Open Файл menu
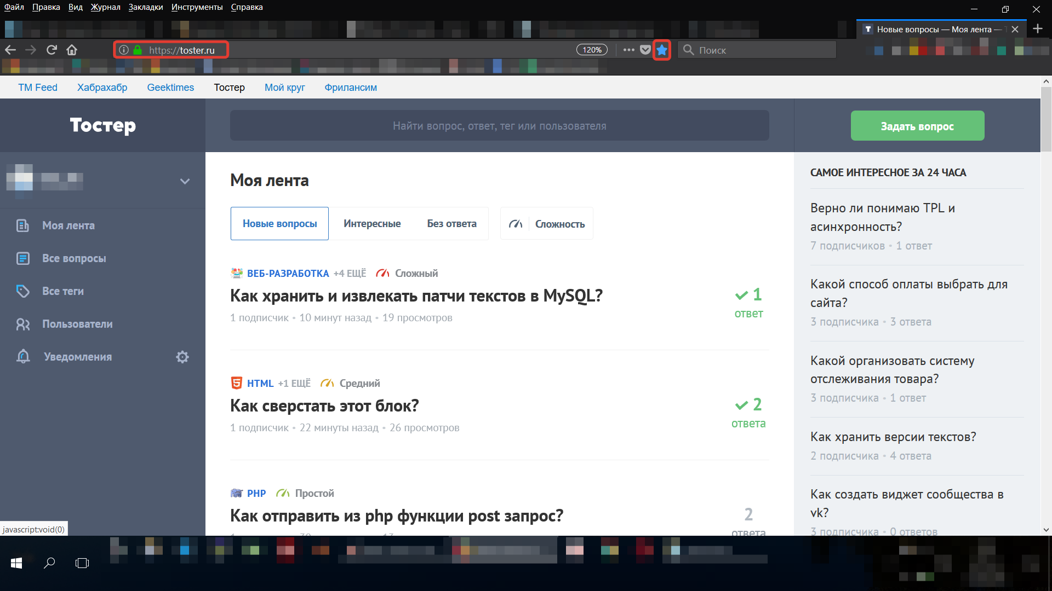 pyautogui.click(x=14, y=7)
